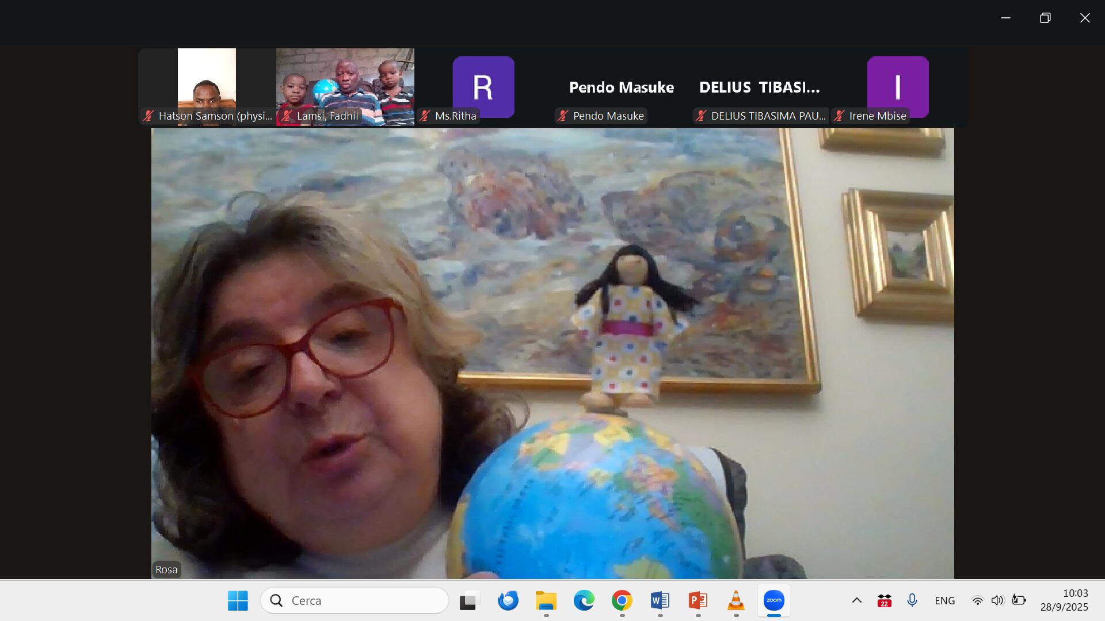Click the Task View taskbar icon

coord(470,600)
